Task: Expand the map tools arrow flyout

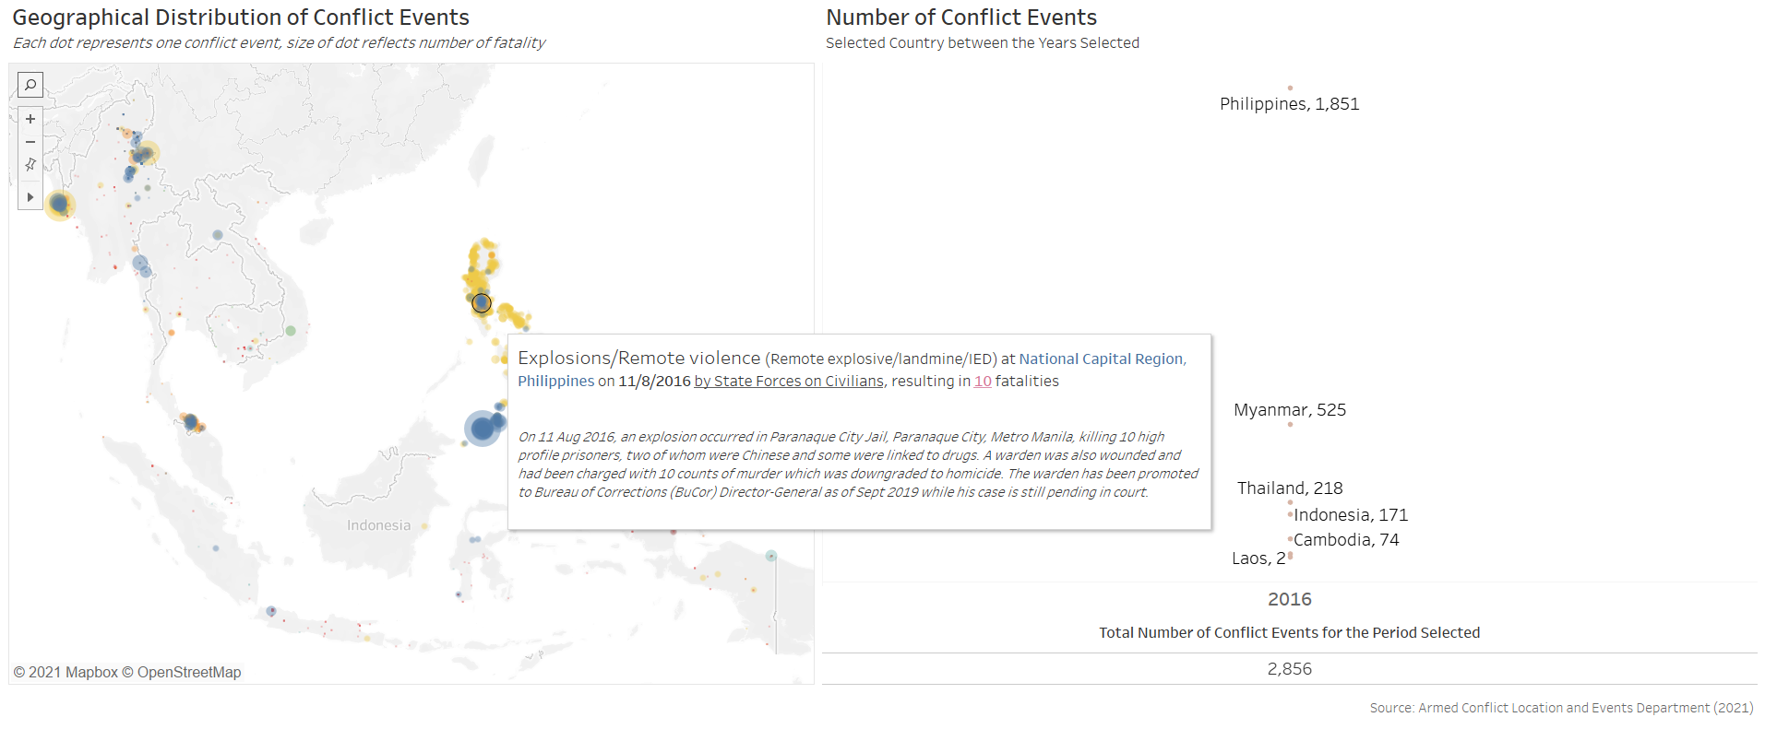Action: pos(30,196)
